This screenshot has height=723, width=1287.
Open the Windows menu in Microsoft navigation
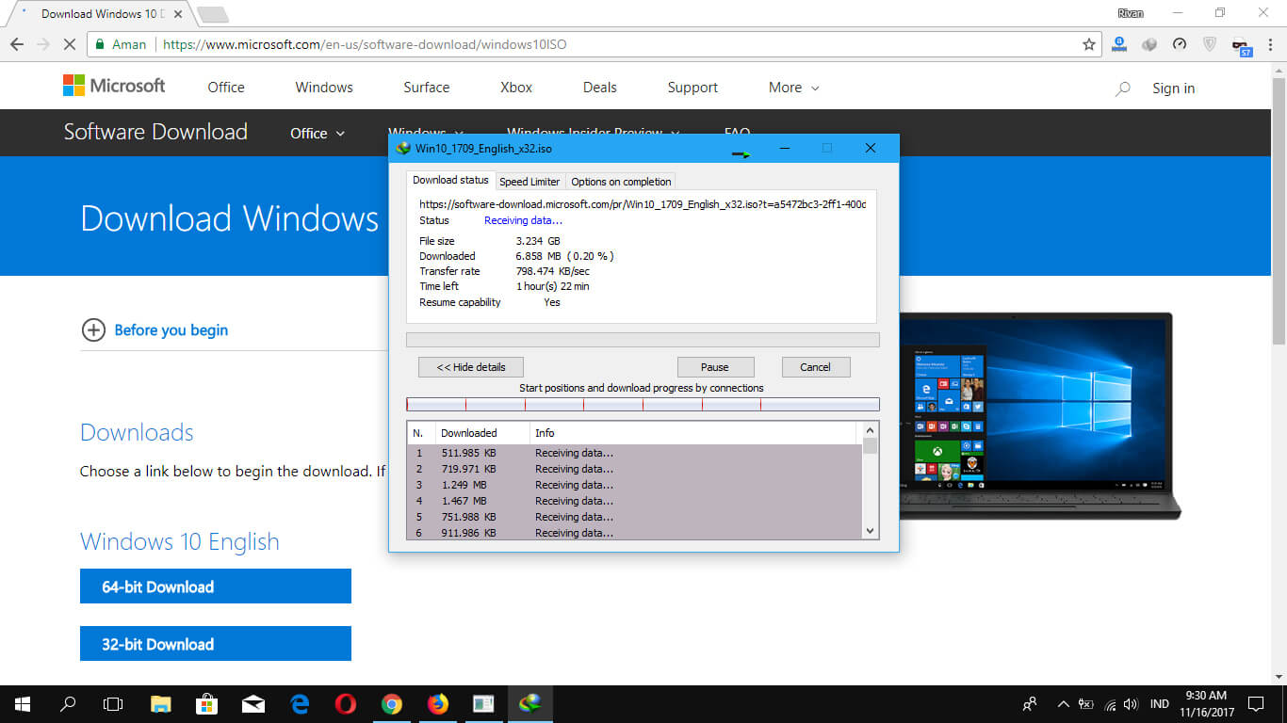(x=324, y=88)
